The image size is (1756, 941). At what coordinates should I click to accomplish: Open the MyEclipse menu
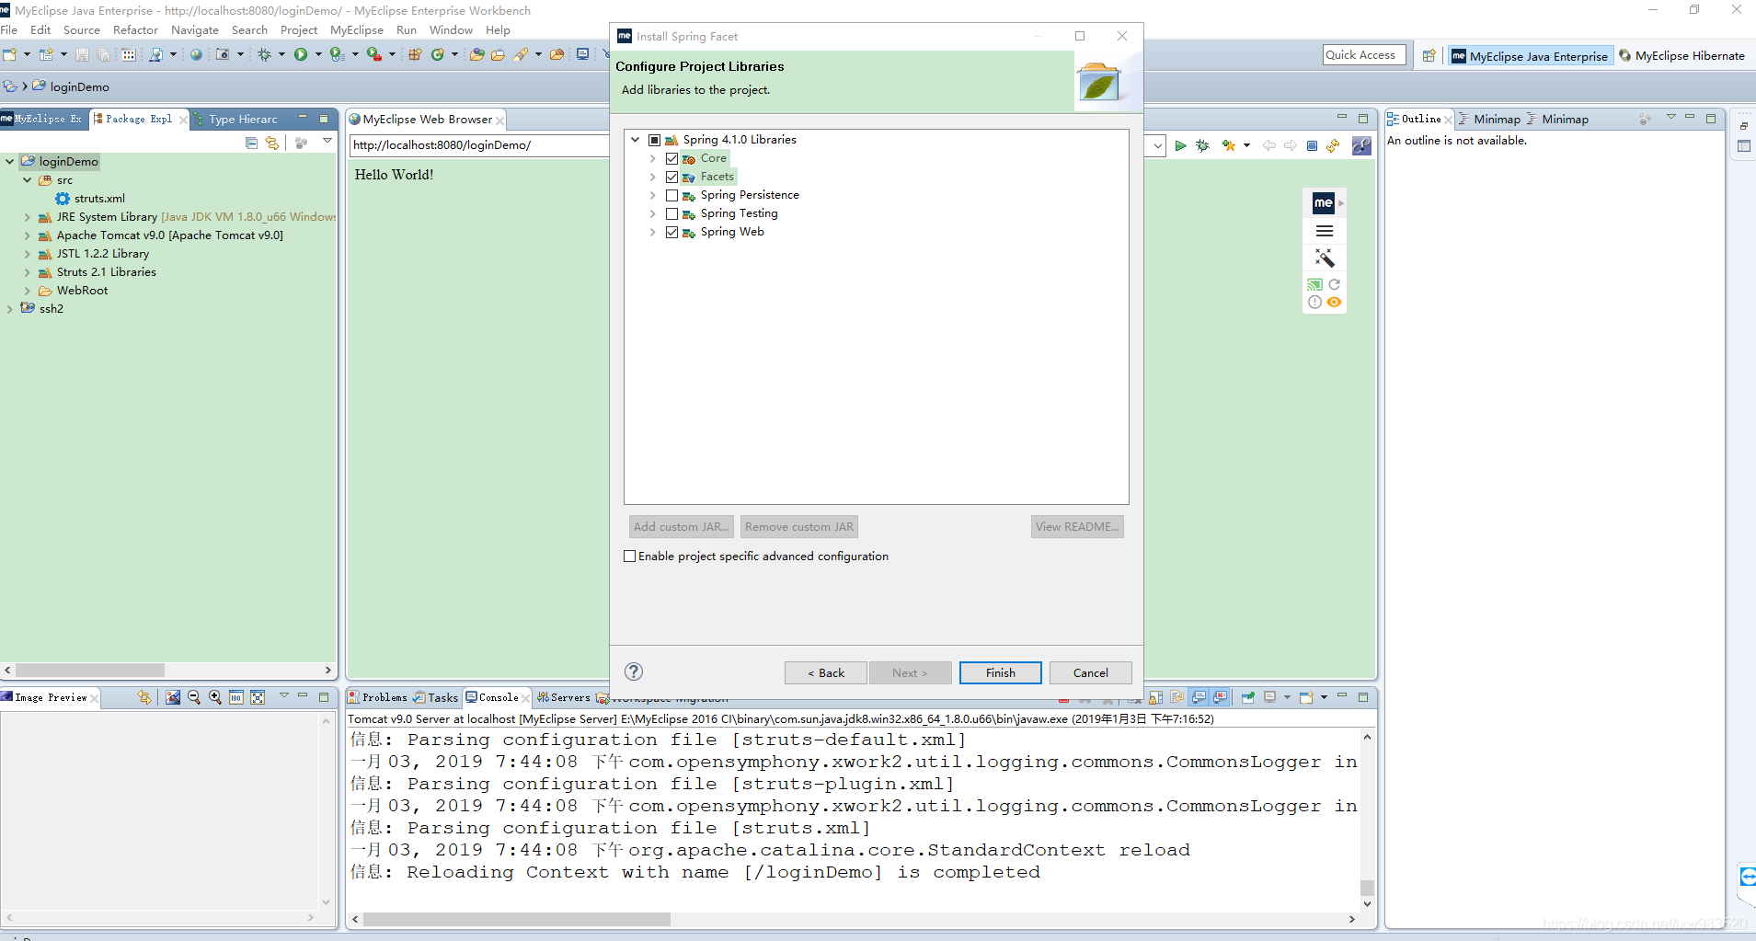(x=357, y=30)
